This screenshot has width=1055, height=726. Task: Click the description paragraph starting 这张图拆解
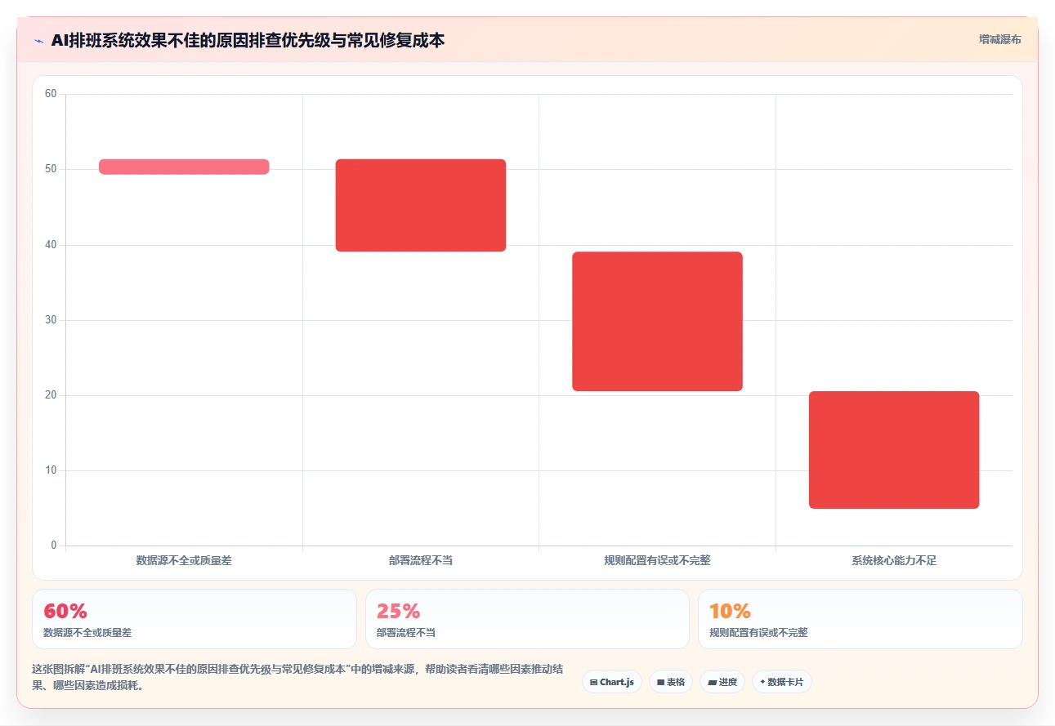click(297, 677)
